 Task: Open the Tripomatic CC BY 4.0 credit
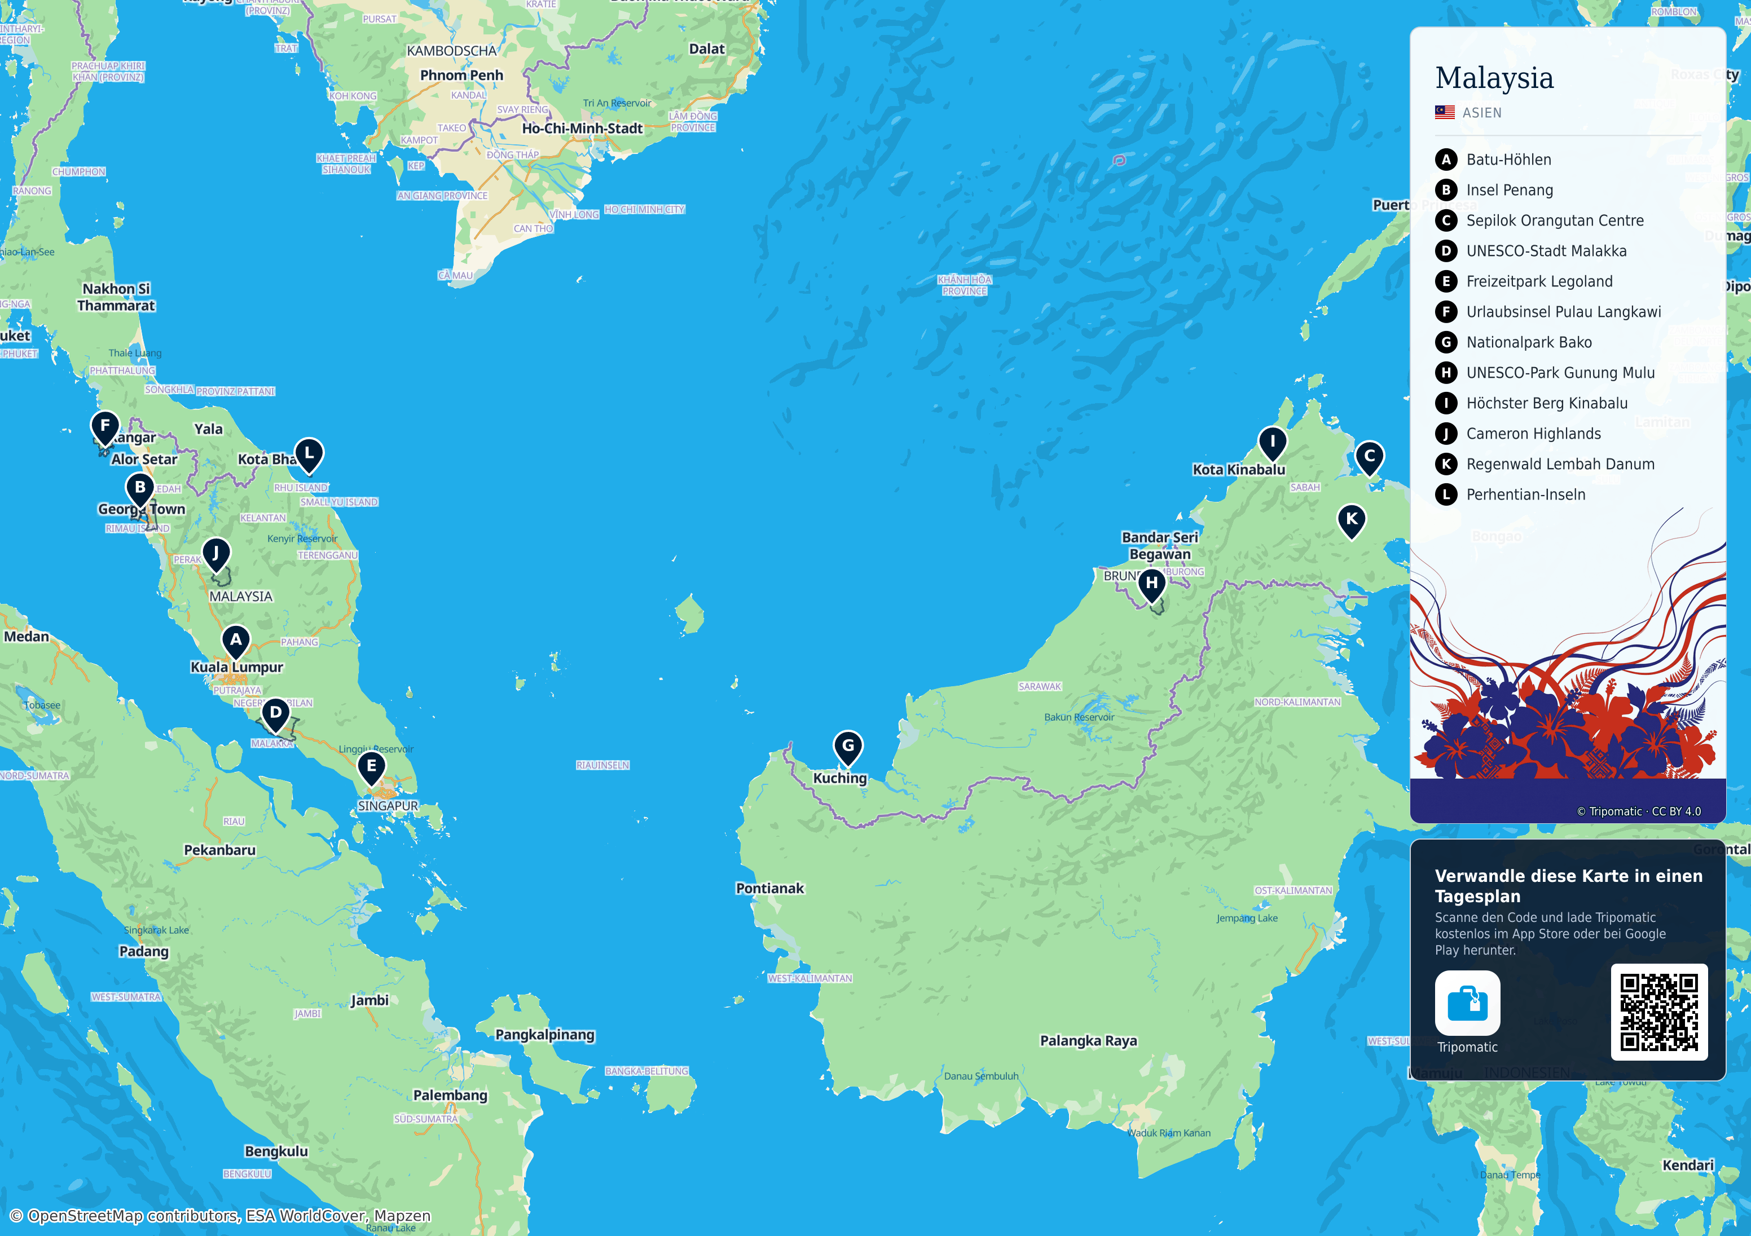click(x=1638, y=811)
